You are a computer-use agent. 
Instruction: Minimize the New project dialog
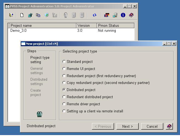click(164, 44)
